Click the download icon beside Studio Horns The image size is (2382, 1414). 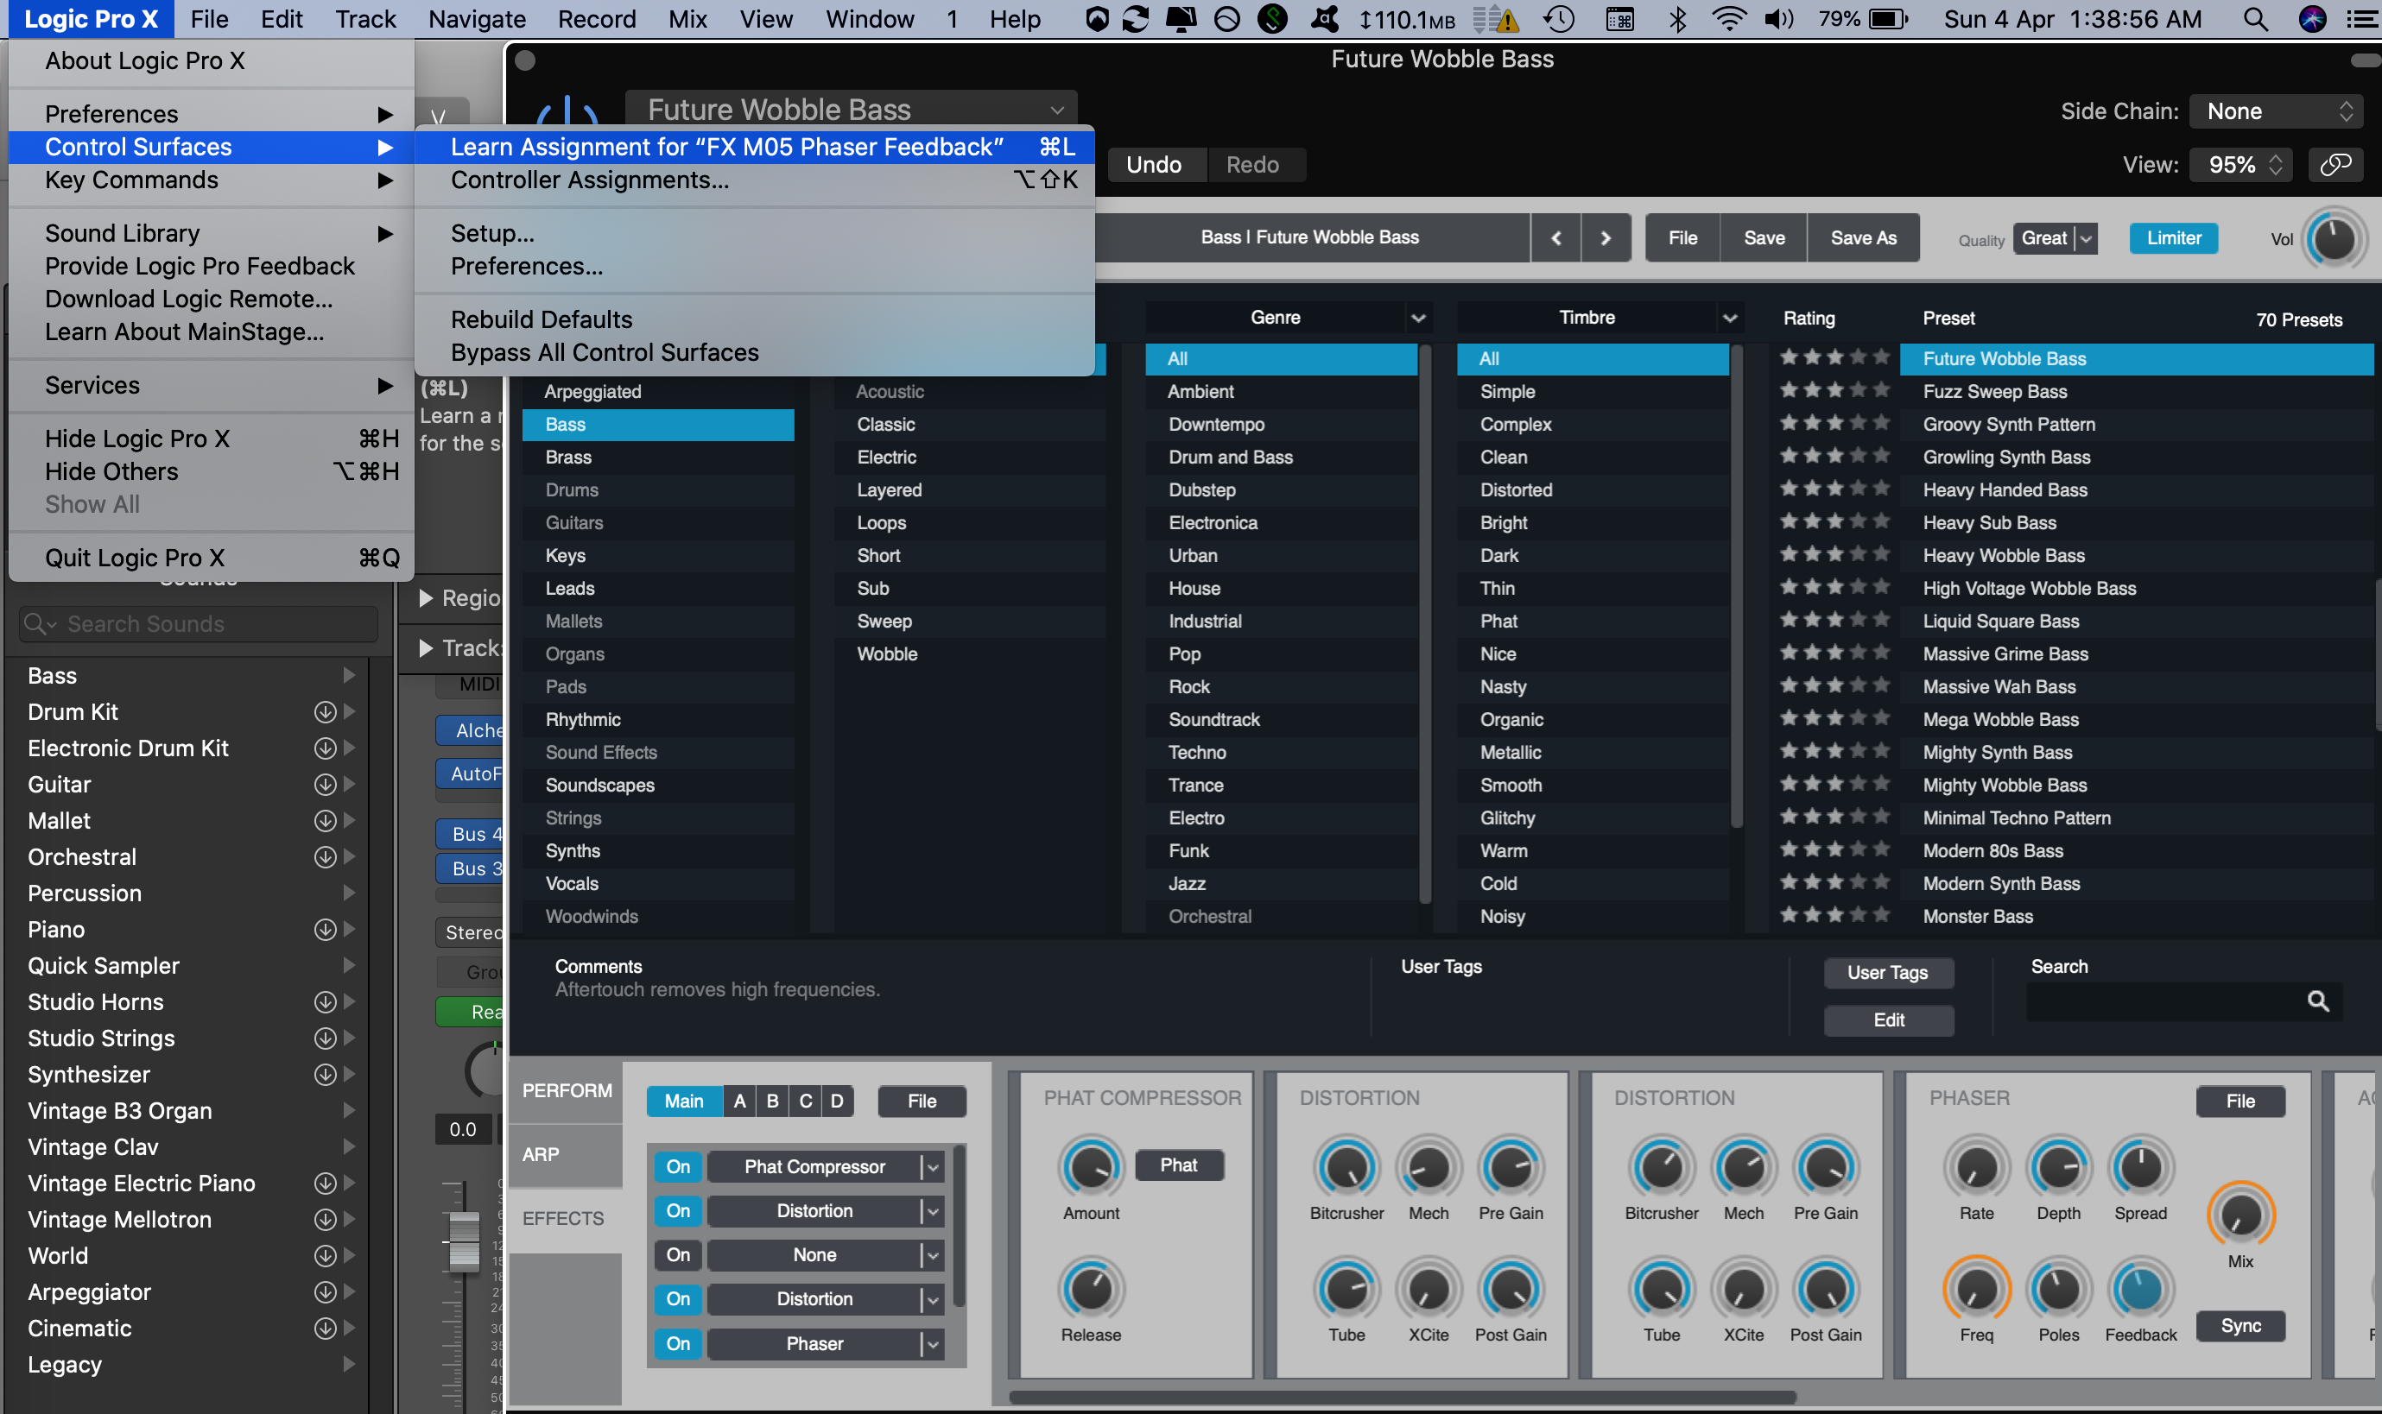click(x=325, y=1001)
